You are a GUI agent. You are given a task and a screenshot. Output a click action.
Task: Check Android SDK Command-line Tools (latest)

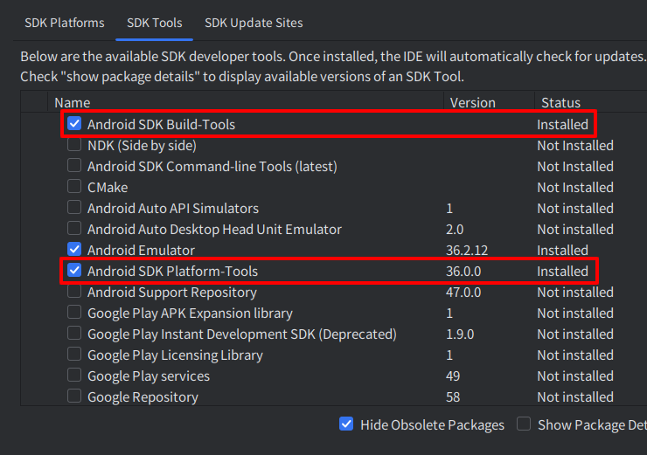[x=74, y=166]
